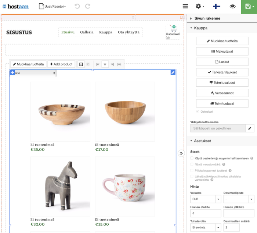Click the small frame layout icon
The height and width of the screenshot is (233, 257).
click(88, 64)
